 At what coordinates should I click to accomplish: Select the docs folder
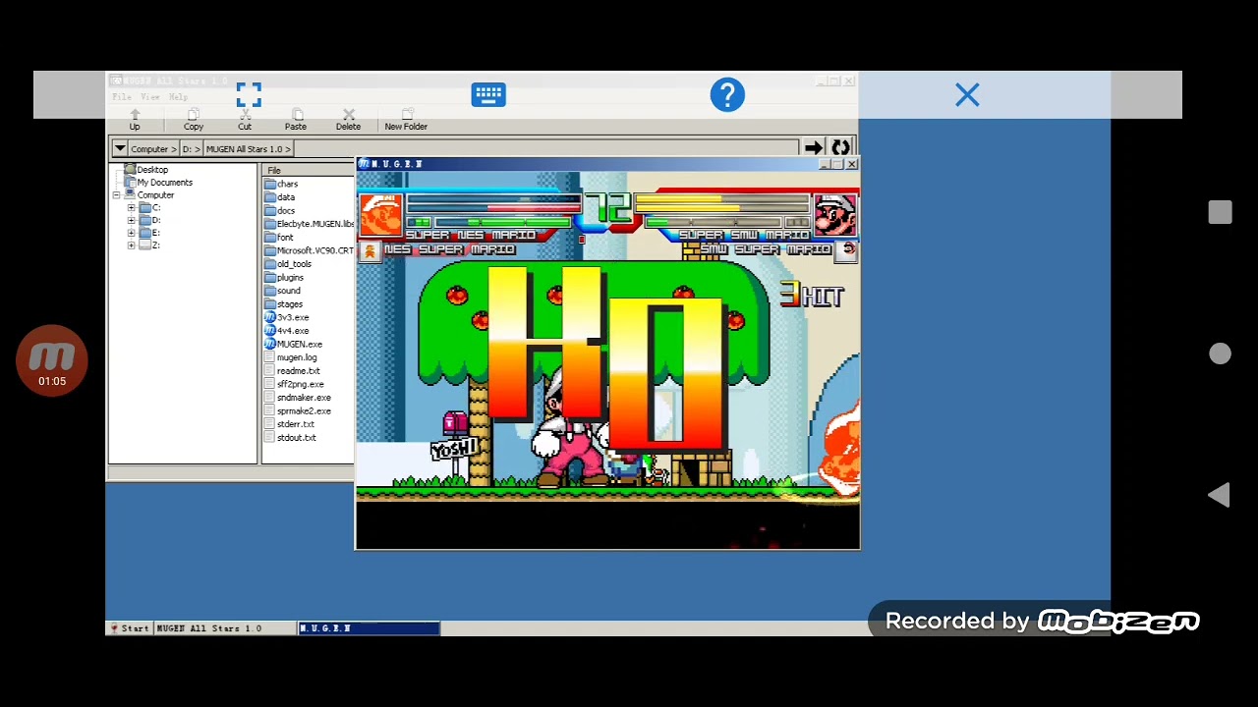coord(279,210)
